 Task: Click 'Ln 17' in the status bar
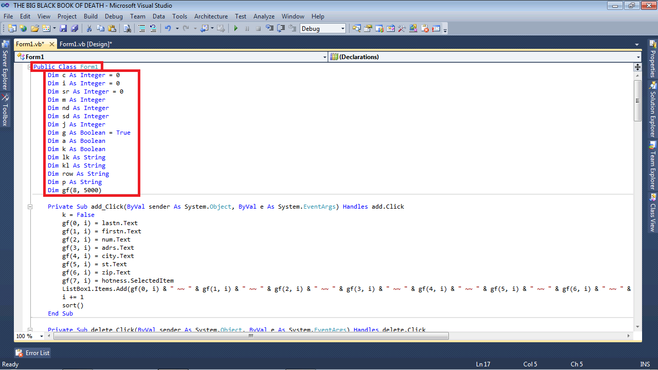point(483,364)
